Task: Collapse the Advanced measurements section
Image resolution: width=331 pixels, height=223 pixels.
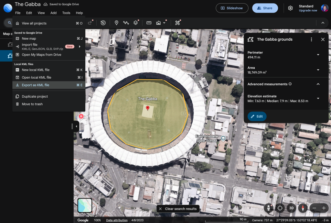Action: coord(318,84)
